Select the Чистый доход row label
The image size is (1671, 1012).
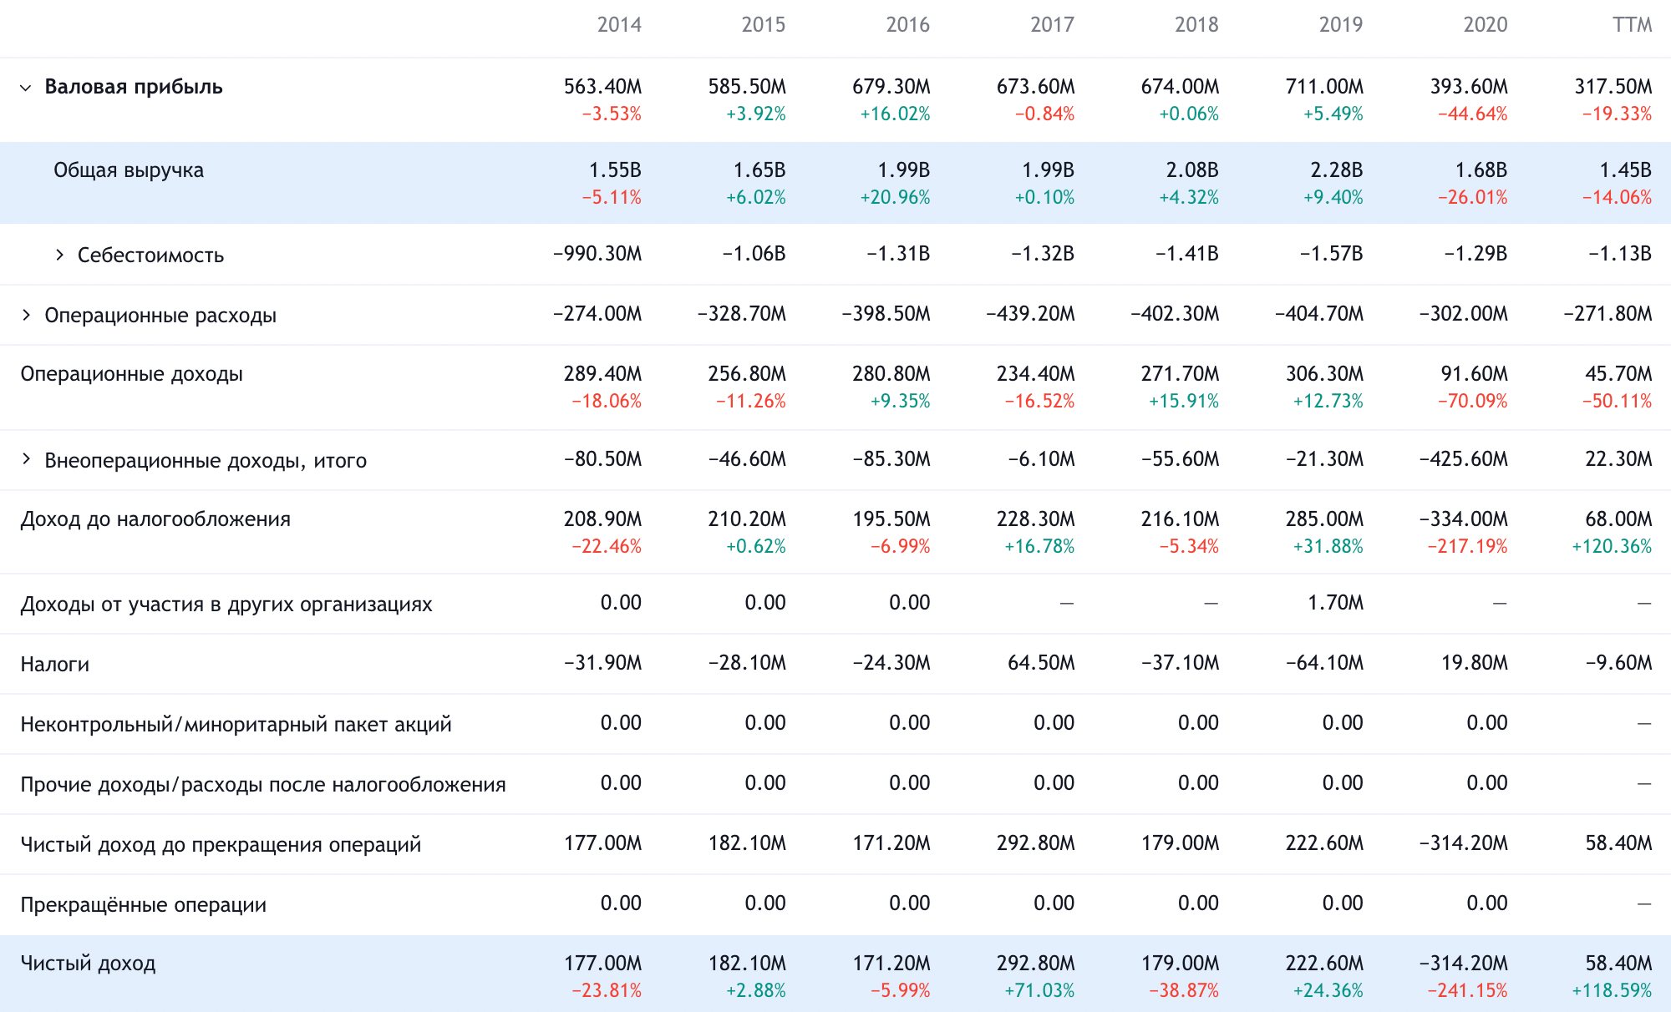click(x=89, y=964)
